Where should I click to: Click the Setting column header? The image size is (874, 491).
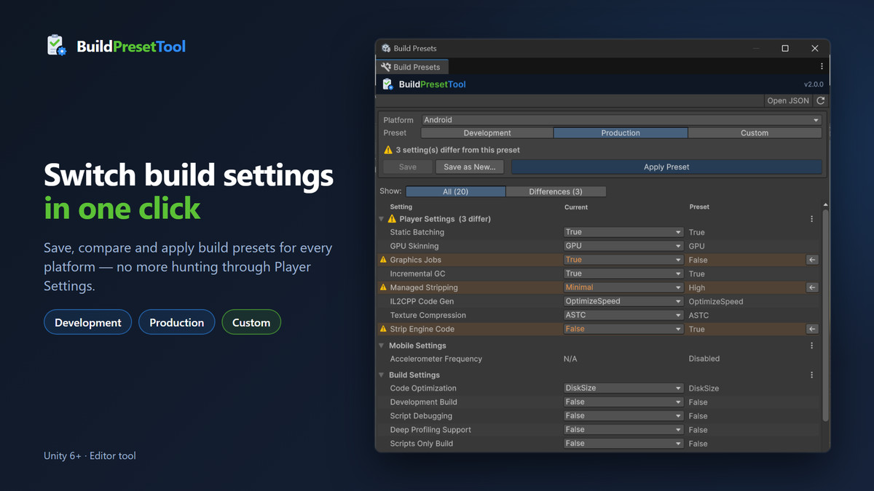coord(401,207)
